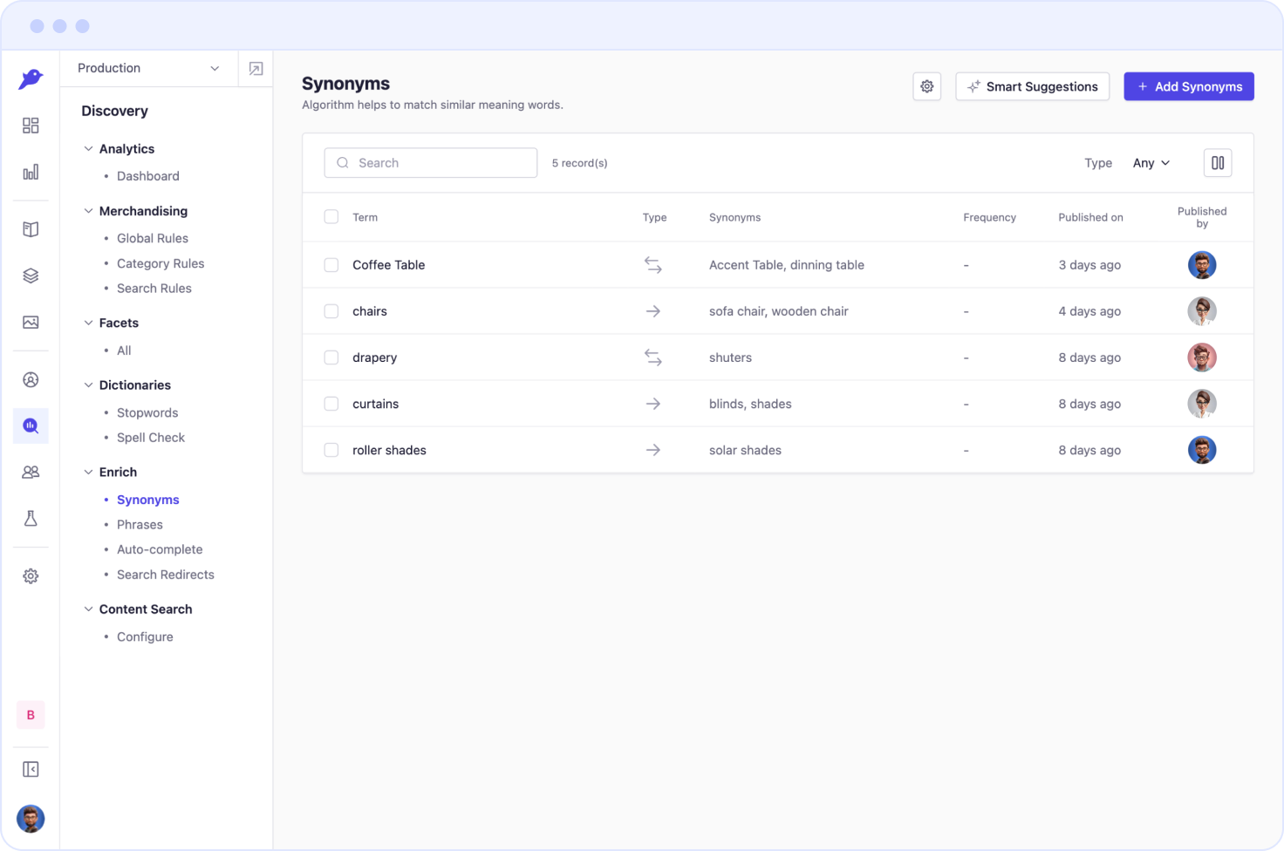Click the synonyms Search input field
1284x851 pixels.
point(431,163)
